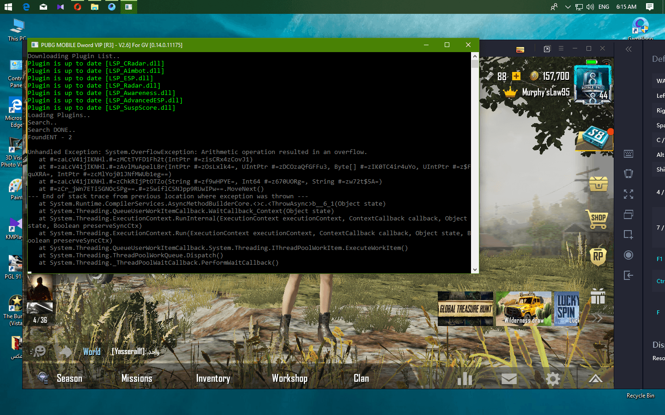The height and width of the screenshot is (415, 665).
Task: Click the PUBG MOBILE Dword VIP title bar icon
Action: 35,45
